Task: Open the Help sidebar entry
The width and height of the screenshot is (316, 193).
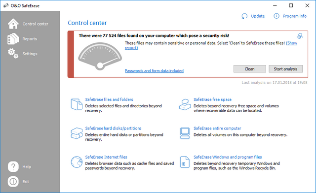Action: [27, 167]
